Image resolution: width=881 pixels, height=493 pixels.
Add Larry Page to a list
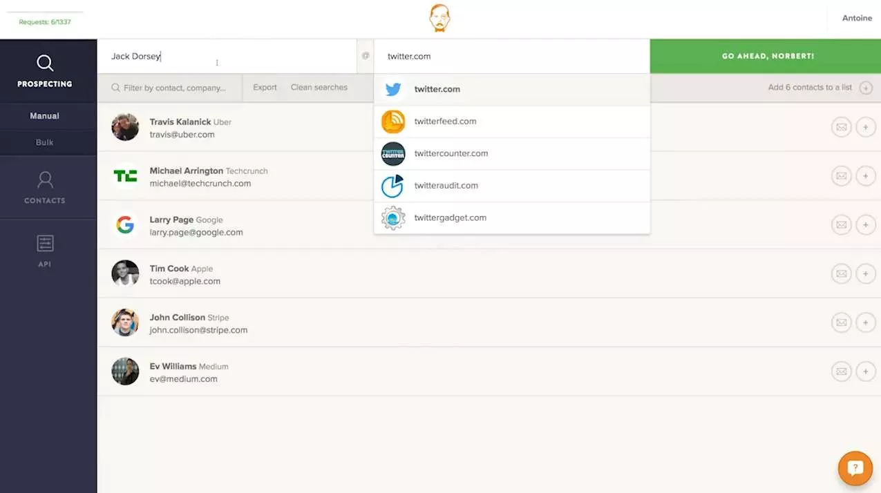tap(866, 225)
